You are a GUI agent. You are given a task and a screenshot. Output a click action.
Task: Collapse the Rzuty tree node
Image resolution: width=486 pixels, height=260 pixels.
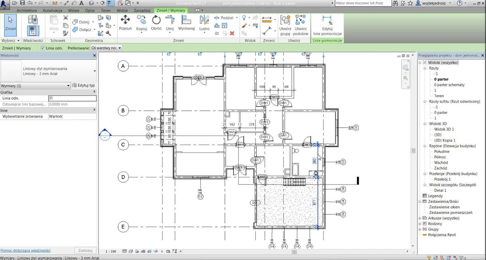[425, 68]
